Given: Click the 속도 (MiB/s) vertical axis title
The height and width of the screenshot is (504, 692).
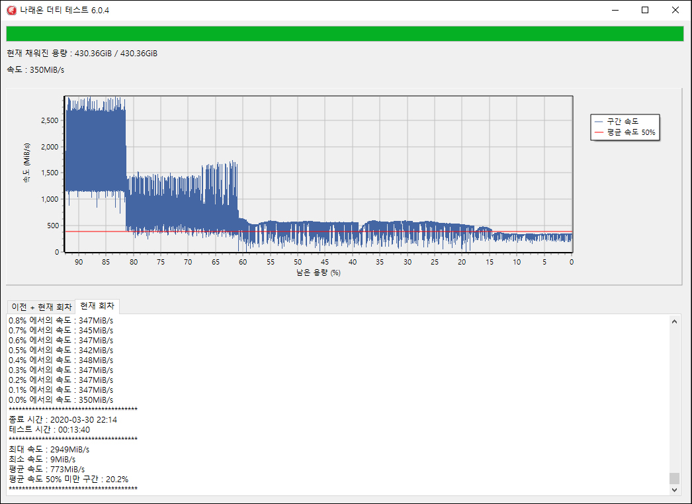Looking at the screenshot, I should pos(27,163).
